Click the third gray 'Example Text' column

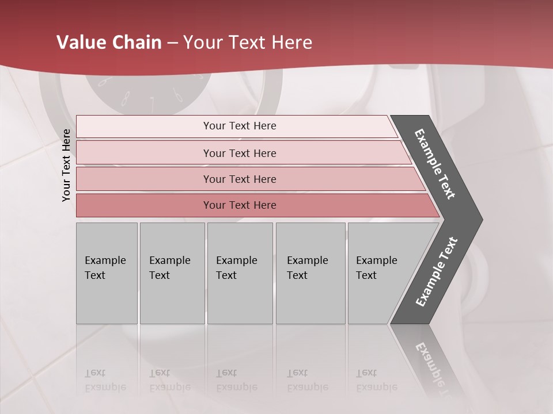240,273
